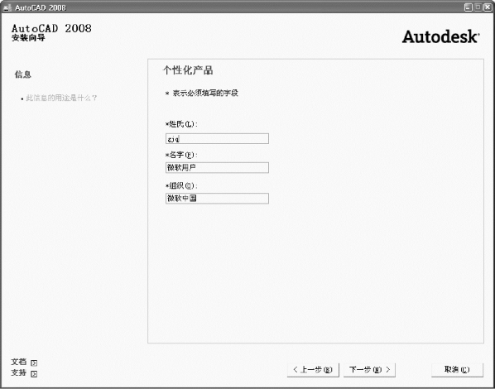This screenshot has height=389, width=495.
Task: Cancel installation with the 取消 button
Action: tap(457, 370)
